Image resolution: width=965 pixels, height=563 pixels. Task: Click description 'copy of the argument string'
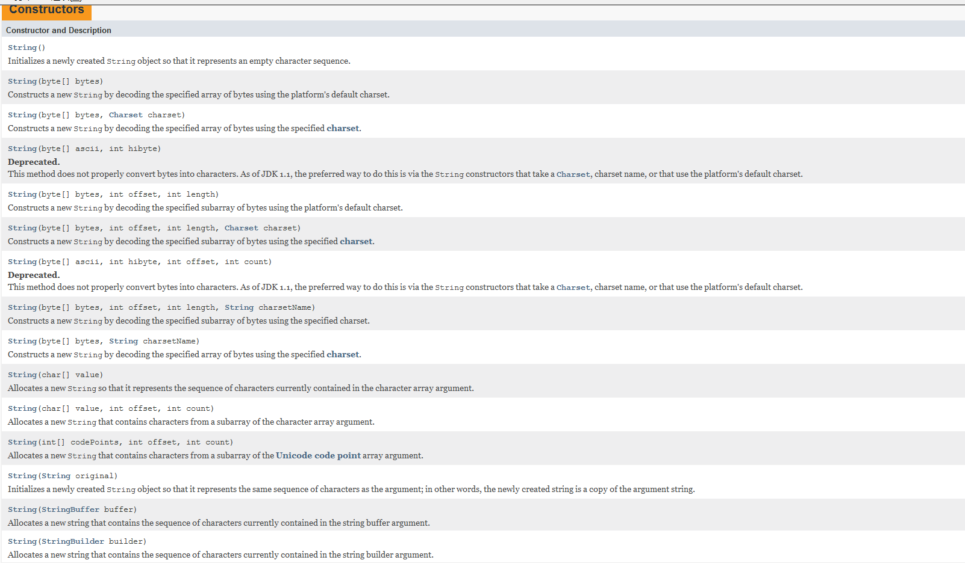[x=351, y=489]
